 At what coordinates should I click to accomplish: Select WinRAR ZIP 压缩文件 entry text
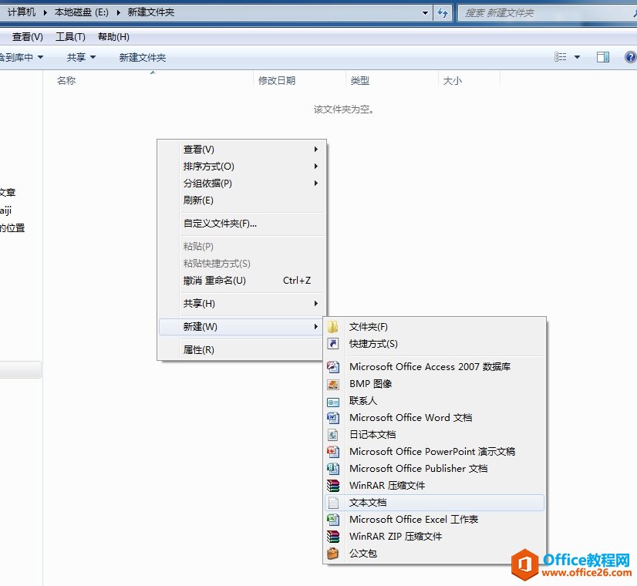click(396, 537)
